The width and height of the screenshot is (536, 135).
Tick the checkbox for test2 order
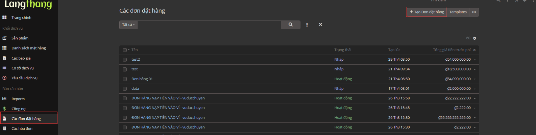point(125,60)
